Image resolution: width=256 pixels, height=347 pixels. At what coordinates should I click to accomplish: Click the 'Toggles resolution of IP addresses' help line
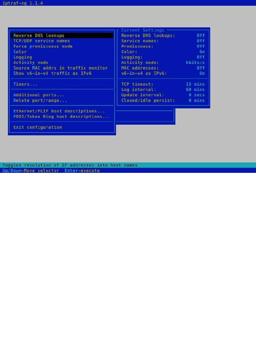70,165
